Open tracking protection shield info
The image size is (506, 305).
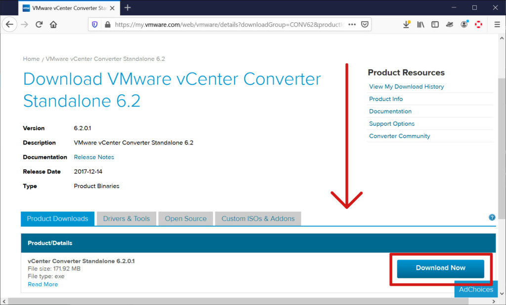(x=95, y=25)
